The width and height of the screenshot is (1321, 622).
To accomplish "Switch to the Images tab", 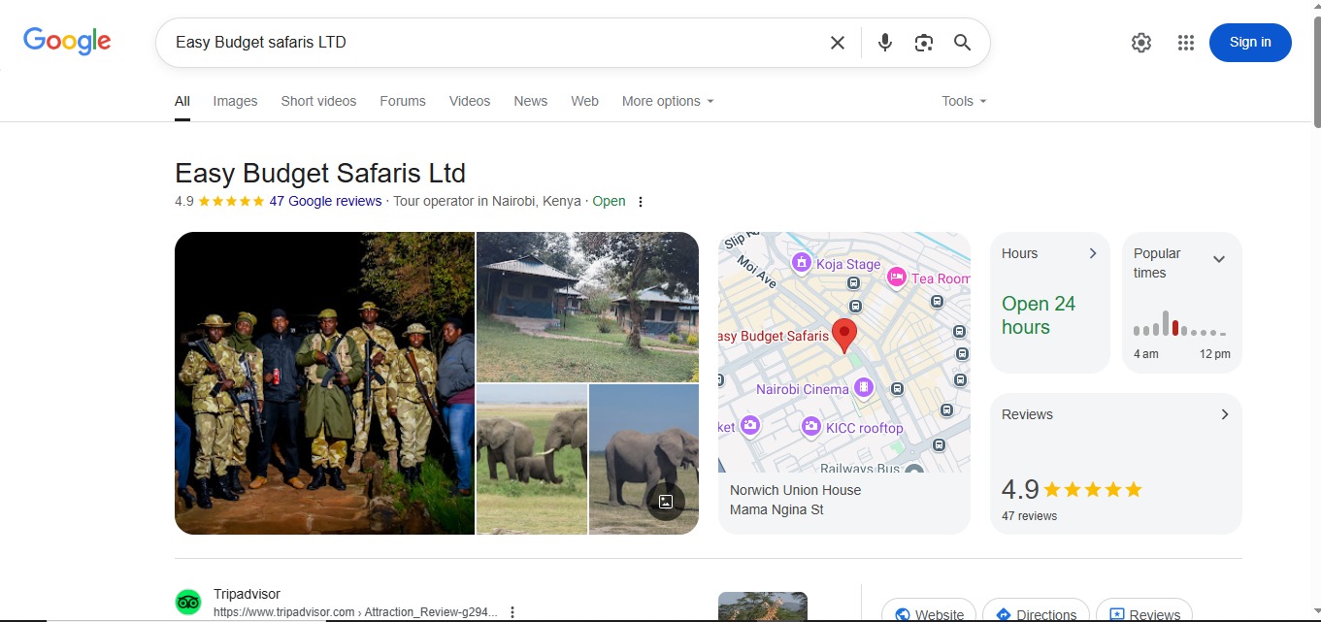I will click(x=235, y=101).
